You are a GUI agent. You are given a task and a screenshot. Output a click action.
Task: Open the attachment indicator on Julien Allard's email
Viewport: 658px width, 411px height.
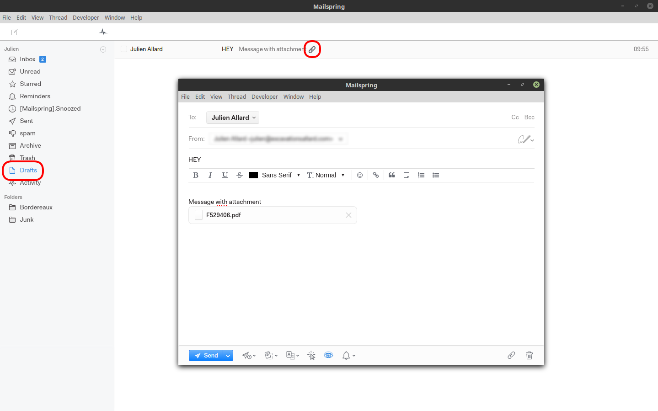312,49
